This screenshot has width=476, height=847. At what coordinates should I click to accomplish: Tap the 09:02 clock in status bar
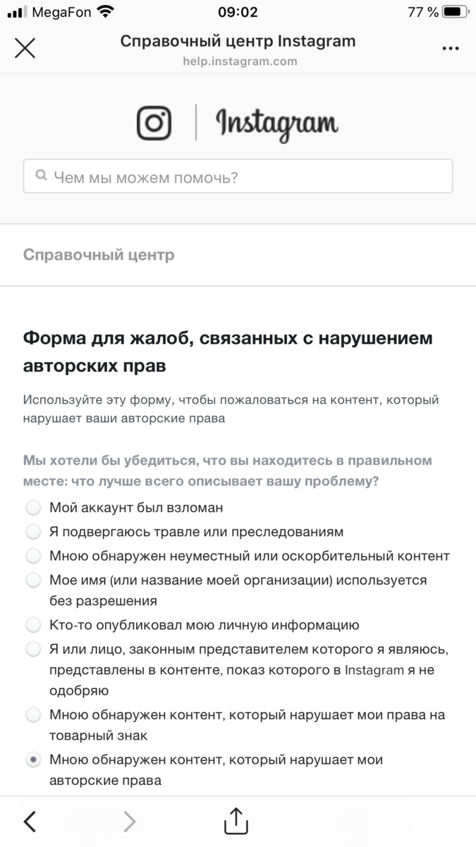[238, 11]
